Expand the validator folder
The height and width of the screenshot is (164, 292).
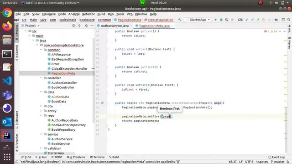pos(41,149)
